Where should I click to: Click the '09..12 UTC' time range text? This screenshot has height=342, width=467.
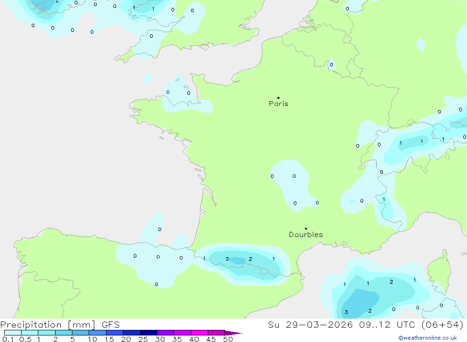pyautogui.click(x=387, y=325)
